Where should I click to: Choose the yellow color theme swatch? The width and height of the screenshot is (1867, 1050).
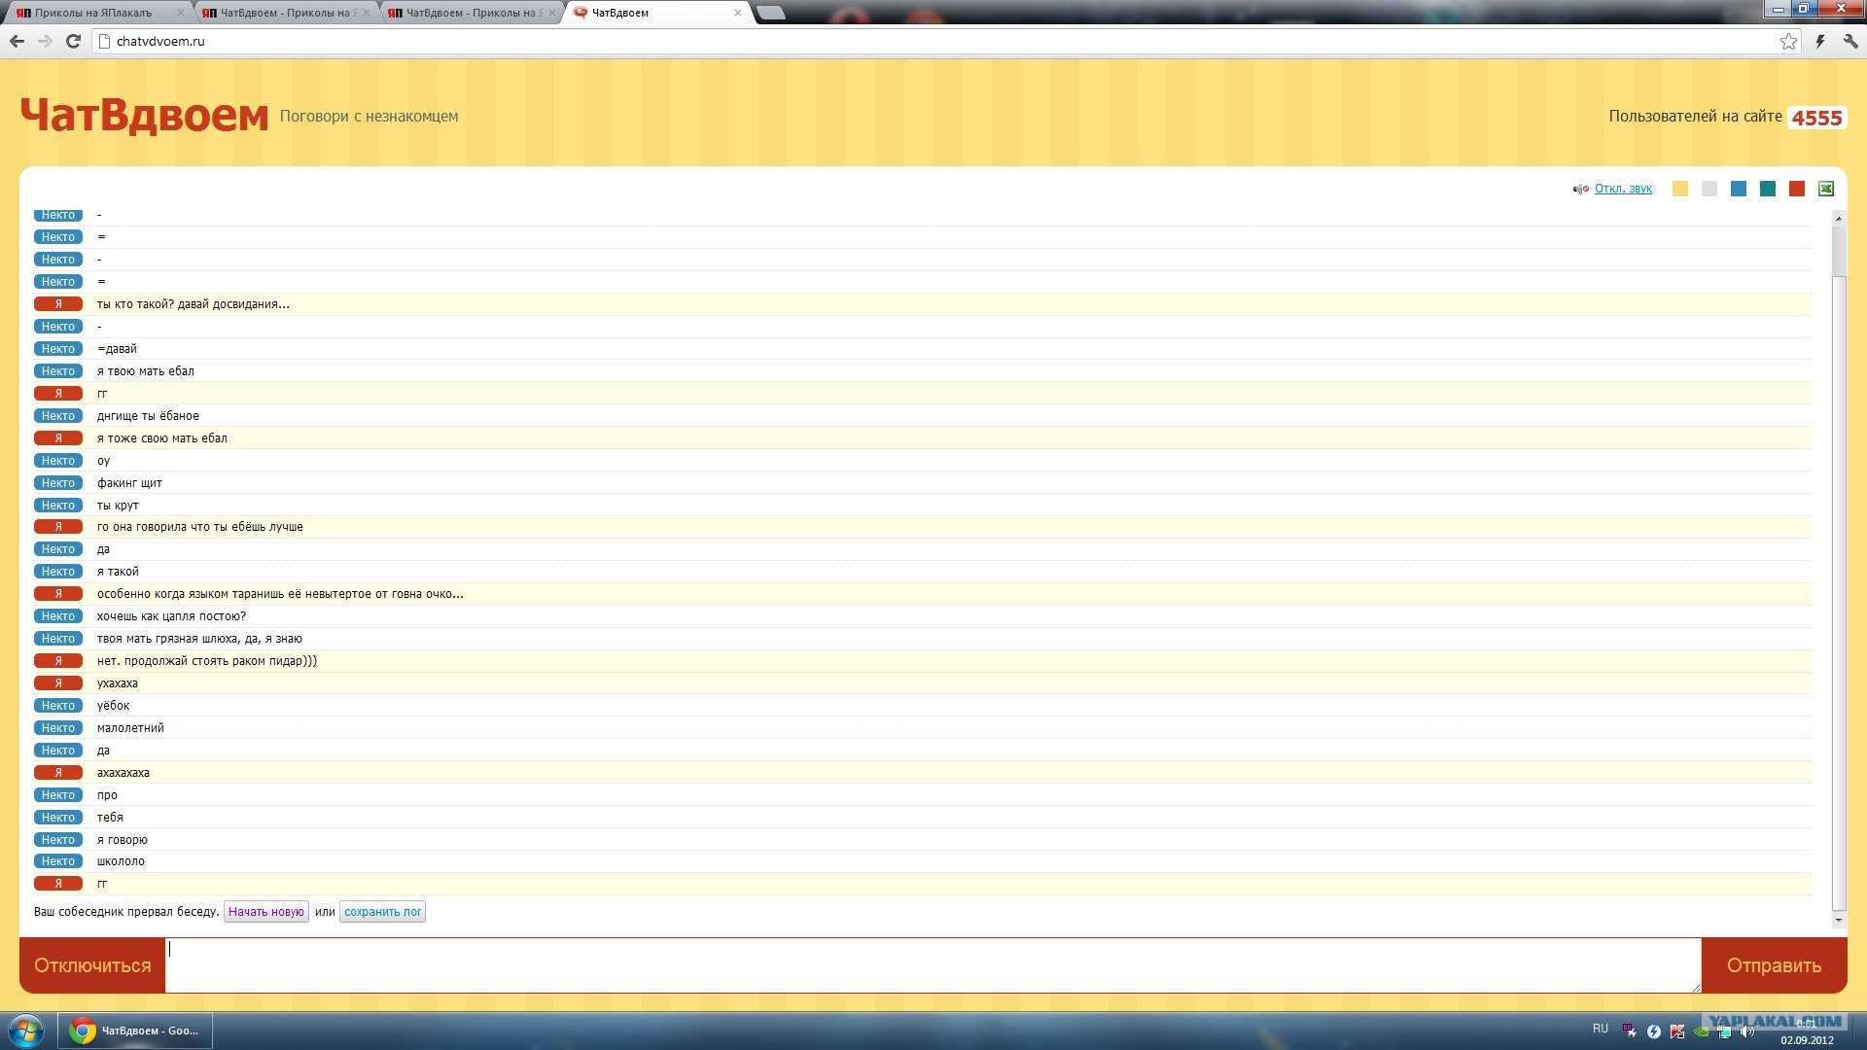[x=1680, y=189]
